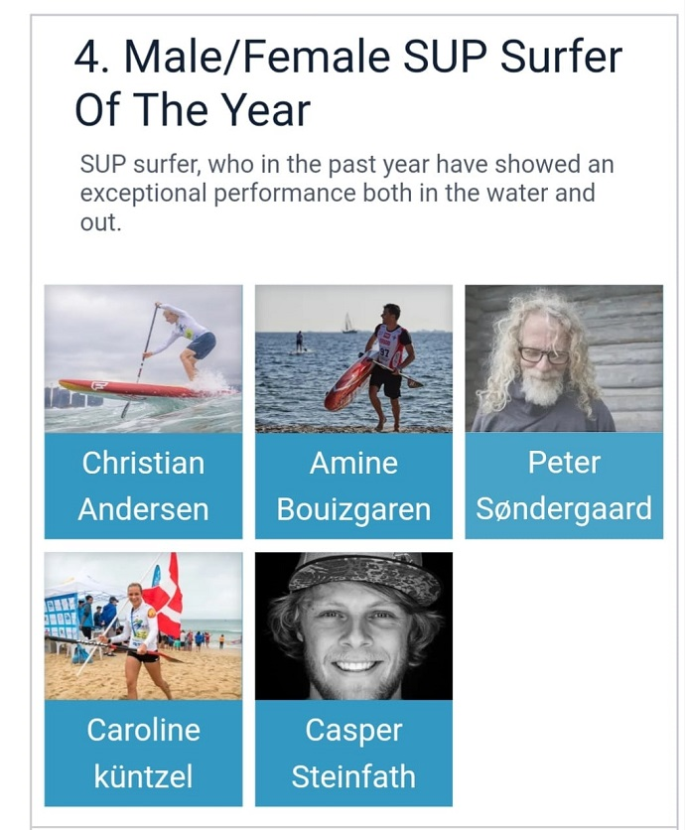Image resolution: width=685 pixels, height=830 pixels.
Task: Tap the Caroline küntzel name label
Action: (x=143, y=753)
